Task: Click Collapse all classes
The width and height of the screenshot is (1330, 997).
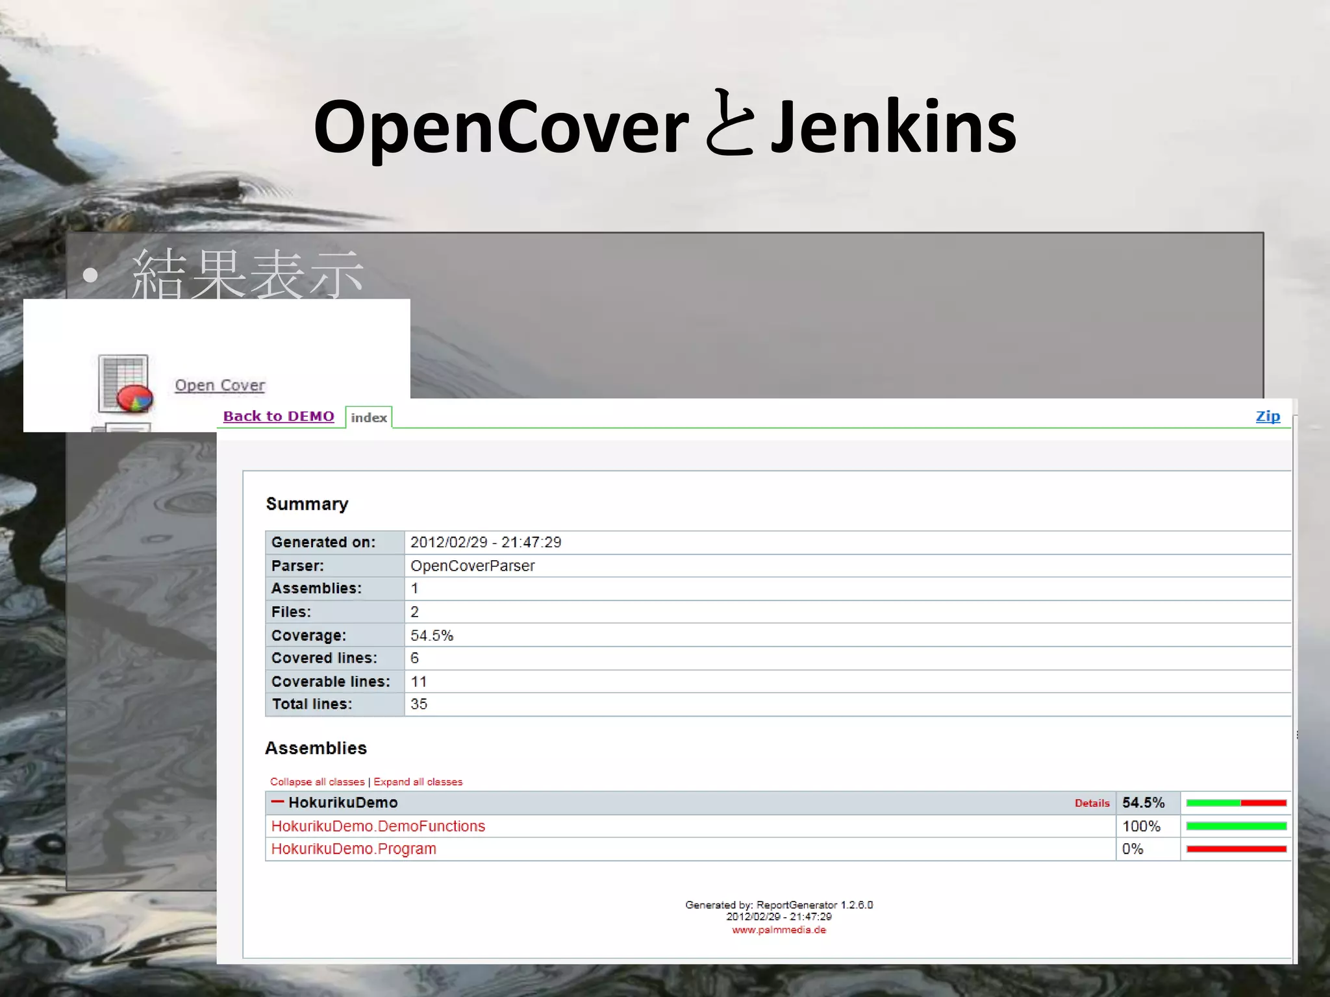Action: pos(318,782)
